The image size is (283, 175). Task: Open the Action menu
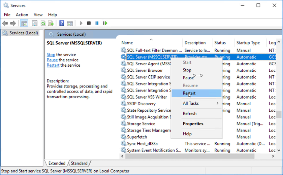(22, 14)
